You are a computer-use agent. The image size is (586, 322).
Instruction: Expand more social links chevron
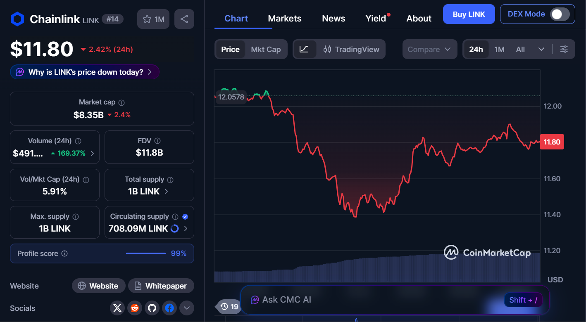186,308
